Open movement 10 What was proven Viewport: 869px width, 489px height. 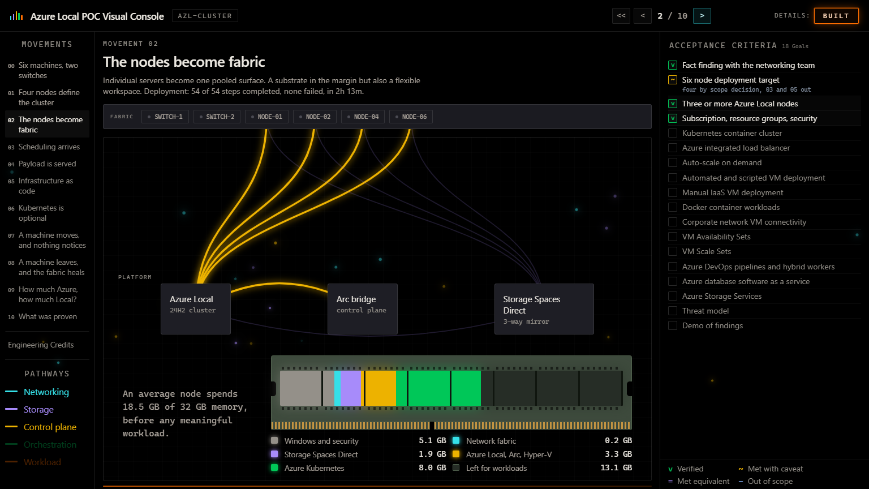click(x=47, y=316)
